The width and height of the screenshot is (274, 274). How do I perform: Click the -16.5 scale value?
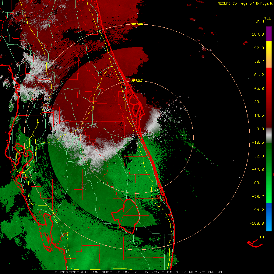point(258,142)
